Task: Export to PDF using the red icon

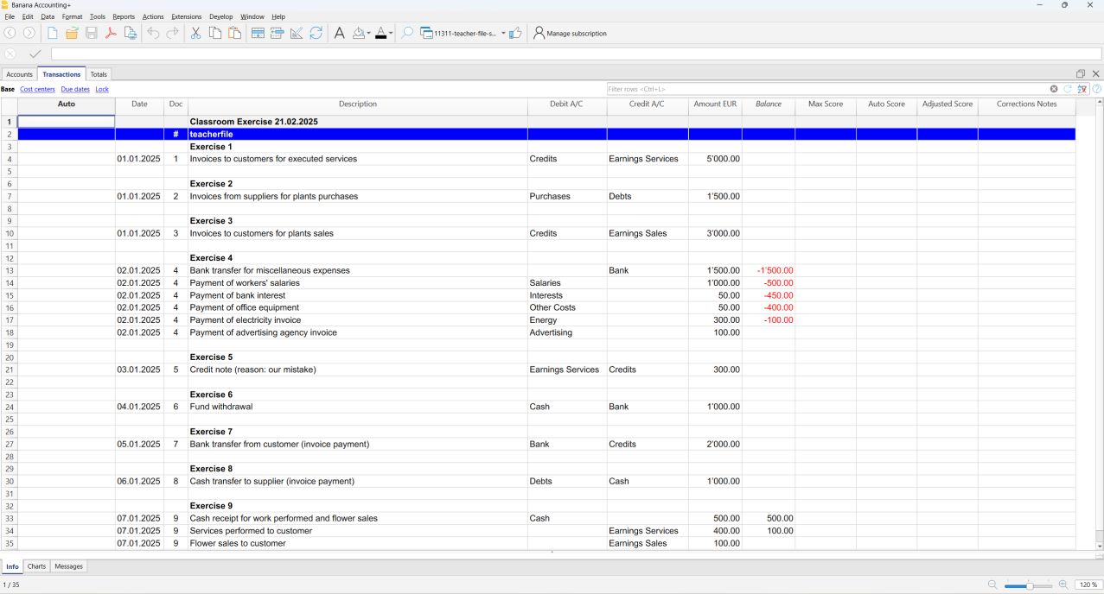Action: (x=111, y=33)
